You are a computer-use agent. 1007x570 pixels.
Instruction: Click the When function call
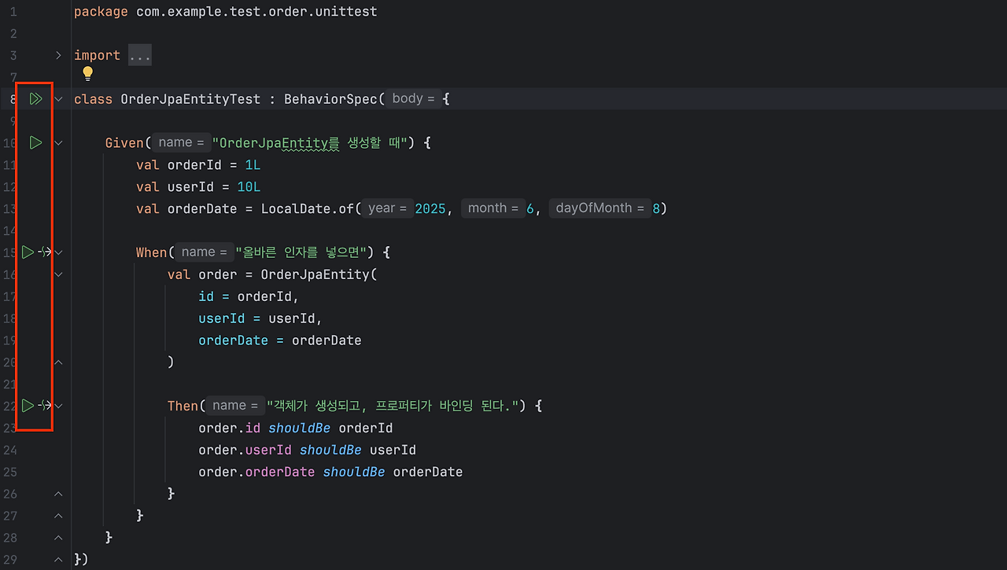(152, 252)
